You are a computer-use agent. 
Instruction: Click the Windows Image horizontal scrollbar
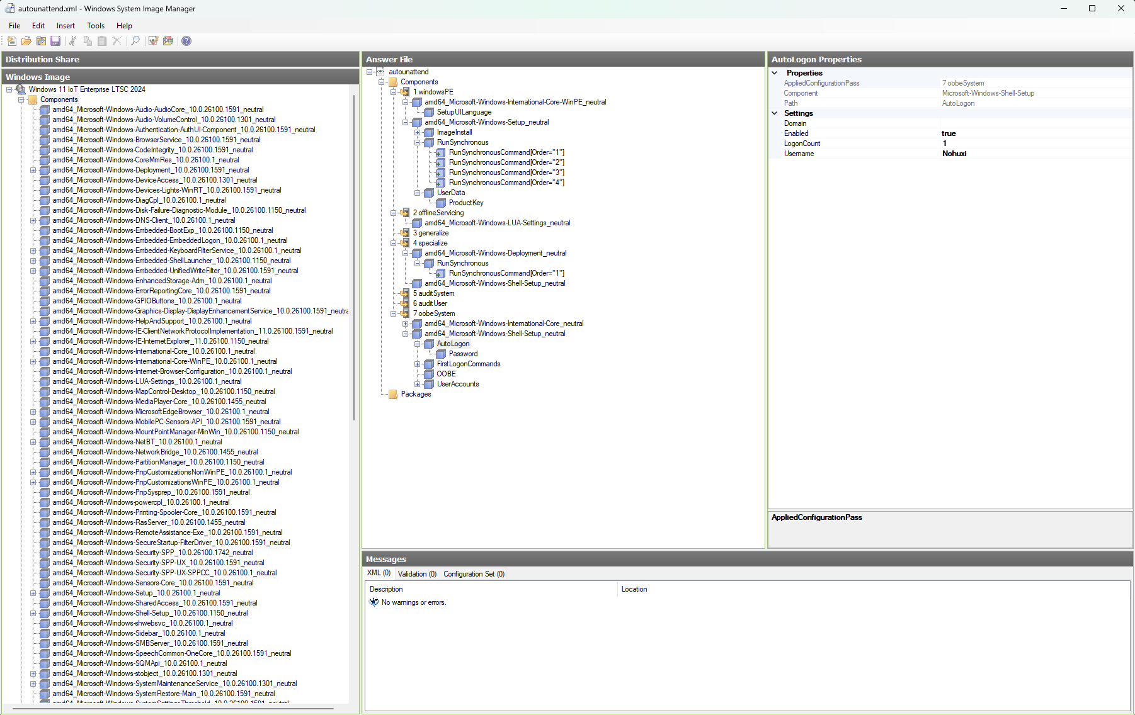click(x=173, y=709)
